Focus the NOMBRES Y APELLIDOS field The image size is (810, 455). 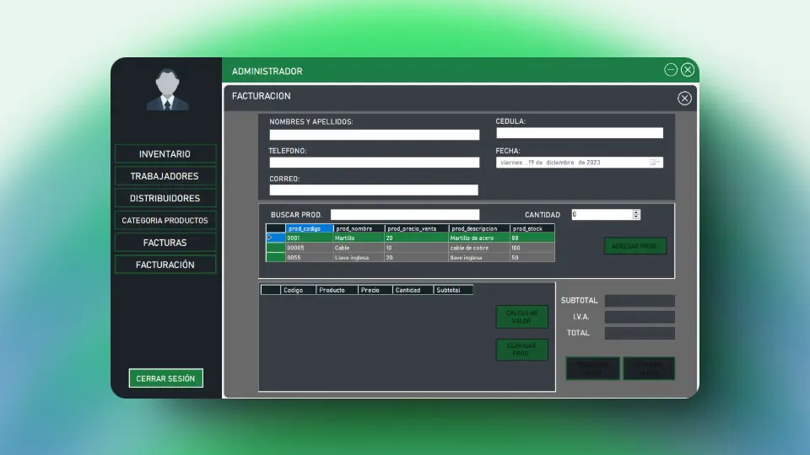pos(375,135)
